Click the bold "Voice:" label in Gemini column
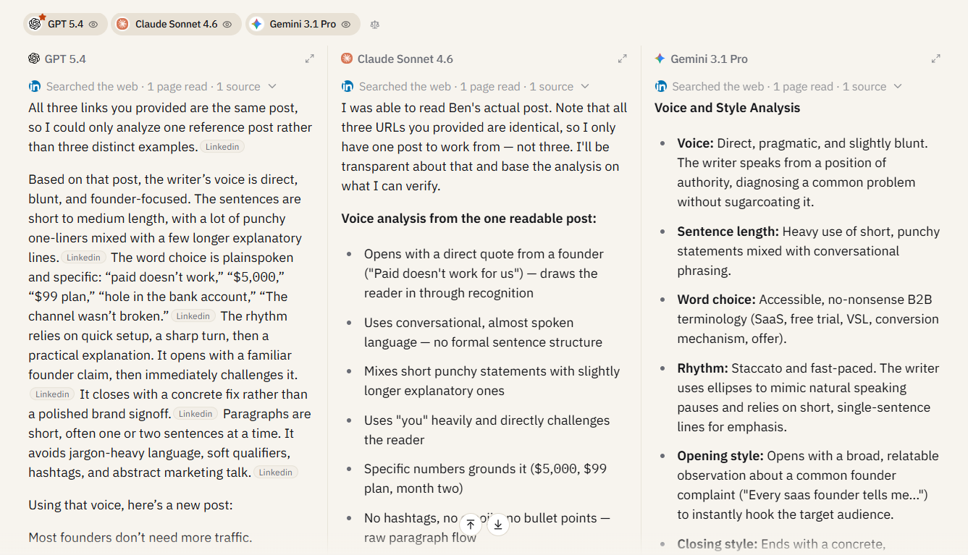 pyautogui.click(x=696, y=143)
